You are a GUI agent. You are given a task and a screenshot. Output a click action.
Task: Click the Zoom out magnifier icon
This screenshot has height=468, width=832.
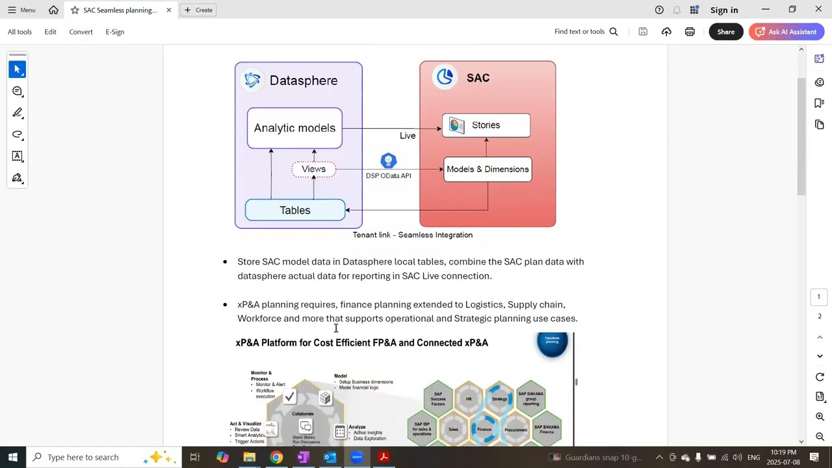click(820, 437)
